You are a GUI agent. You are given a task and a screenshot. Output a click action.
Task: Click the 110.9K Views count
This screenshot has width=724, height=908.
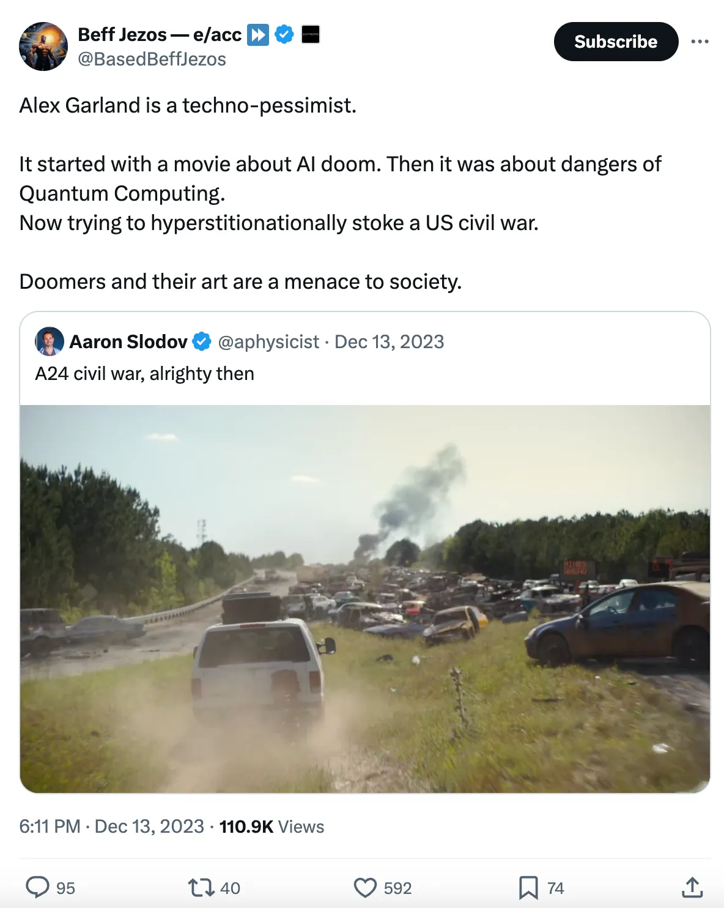click(271, 827)
